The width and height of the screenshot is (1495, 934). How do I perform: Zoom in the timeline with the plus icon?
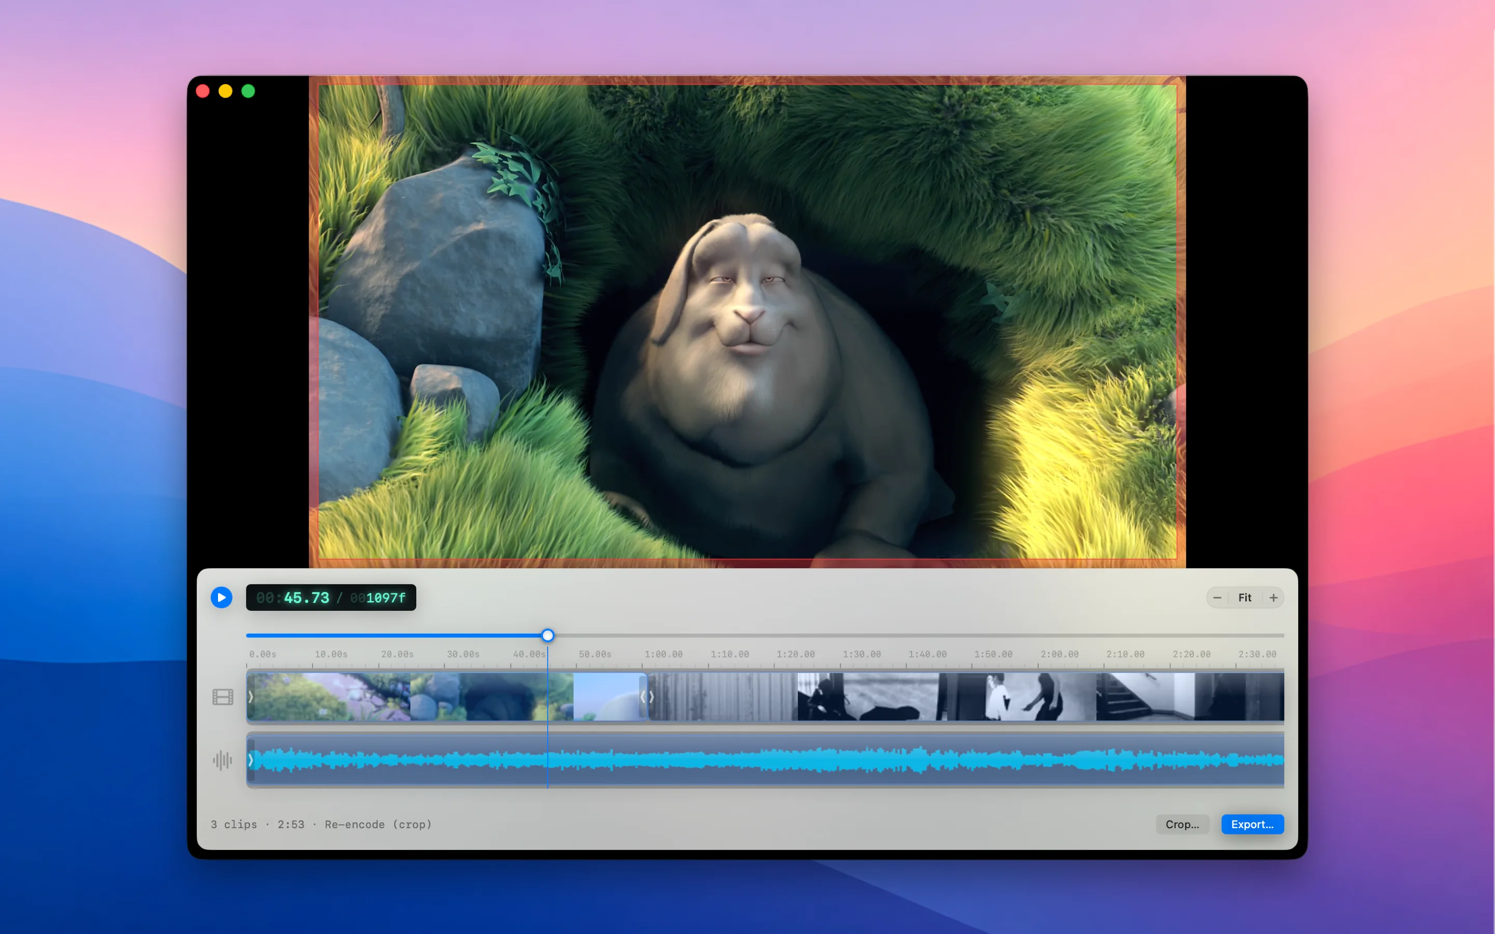pos(1273,597)
